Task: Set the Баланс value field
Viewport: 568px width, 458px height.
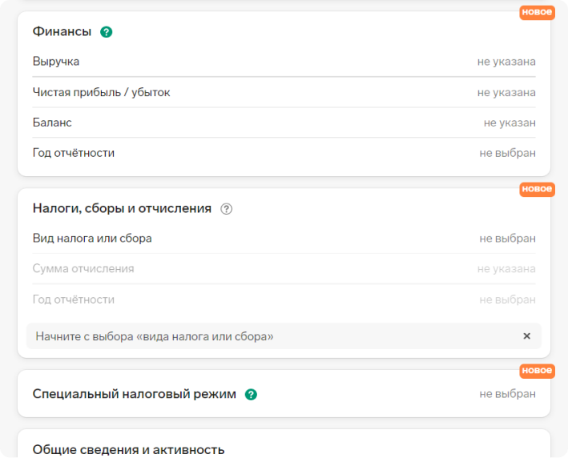Action: (510, 123)
